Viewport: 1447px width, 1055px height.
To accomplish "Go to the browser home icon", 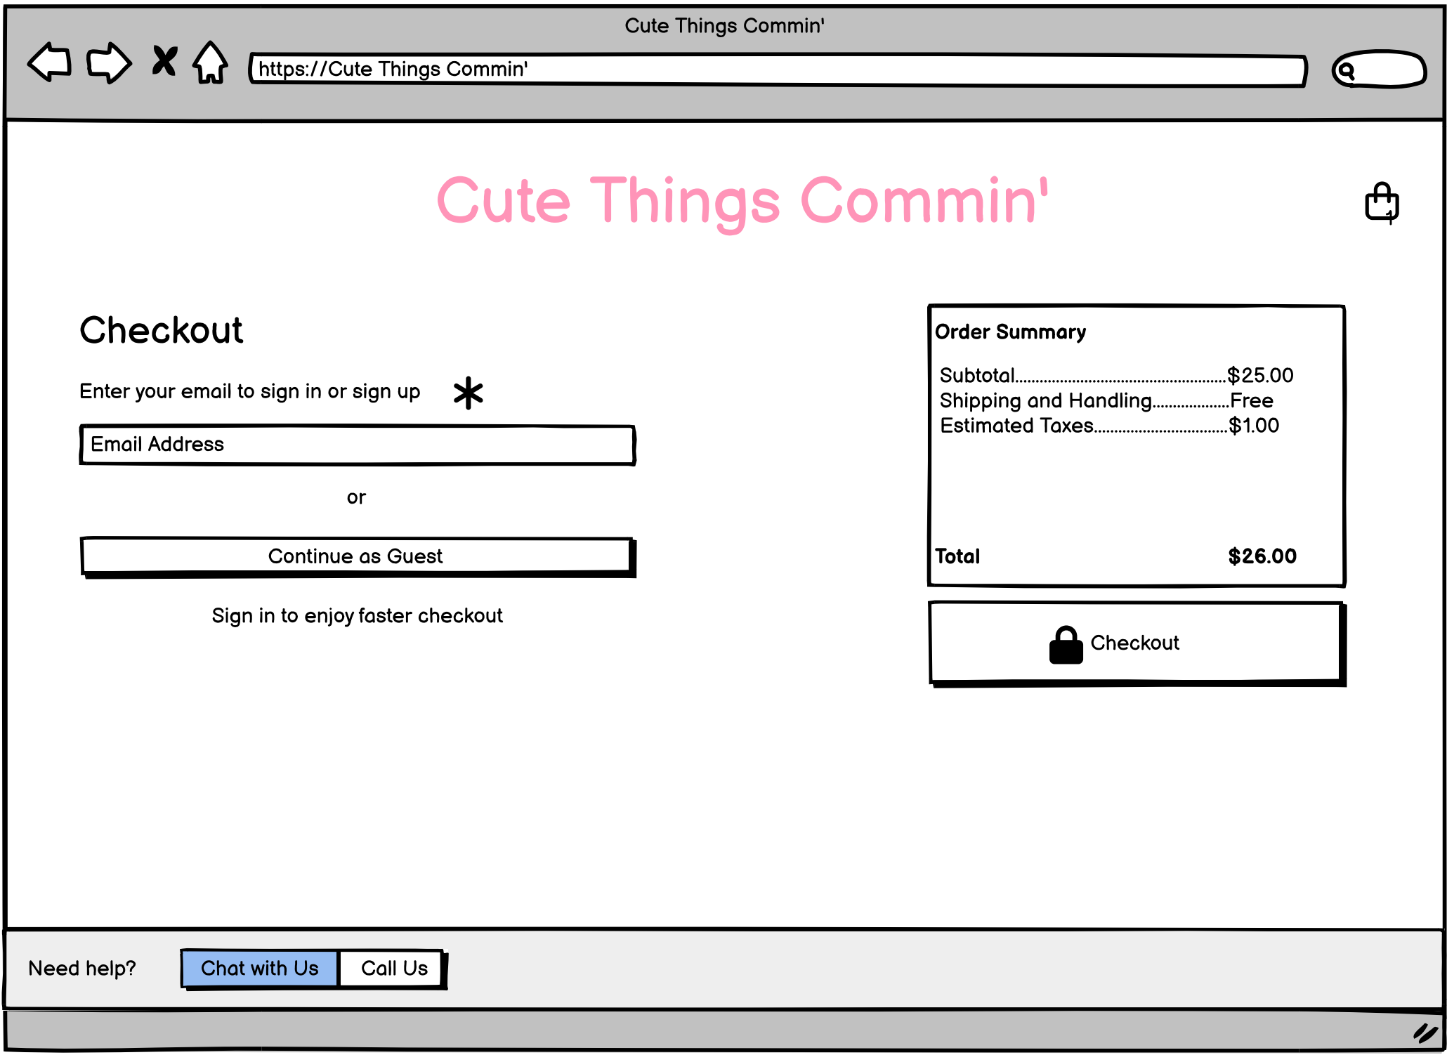I will pos(211,63).
